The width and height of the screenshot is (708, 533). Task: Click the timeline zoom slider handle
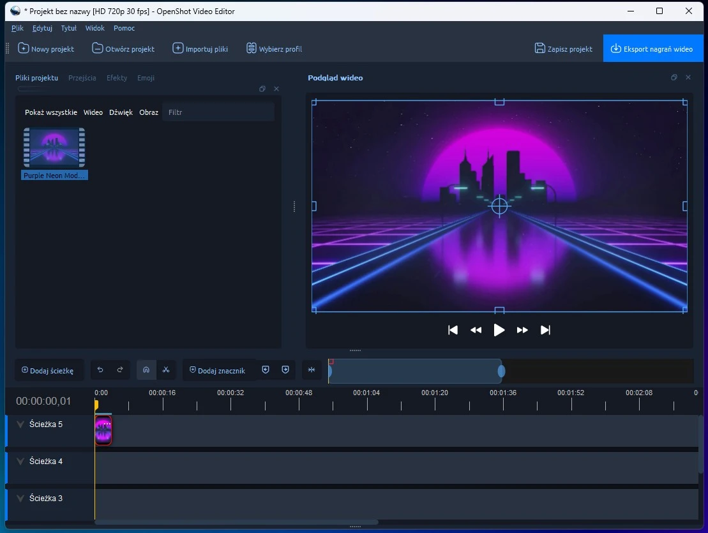(501, 371)
